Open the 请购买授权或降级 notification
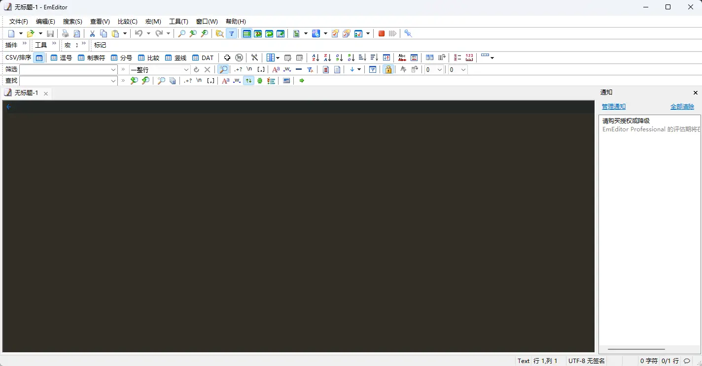Screen dimensions: 702x366 (650, 125)
